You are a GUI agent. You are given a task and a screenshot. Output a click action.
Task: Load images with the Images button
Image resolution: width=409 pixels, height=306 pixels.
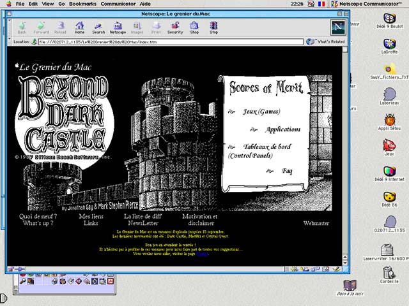click(137, 27)
